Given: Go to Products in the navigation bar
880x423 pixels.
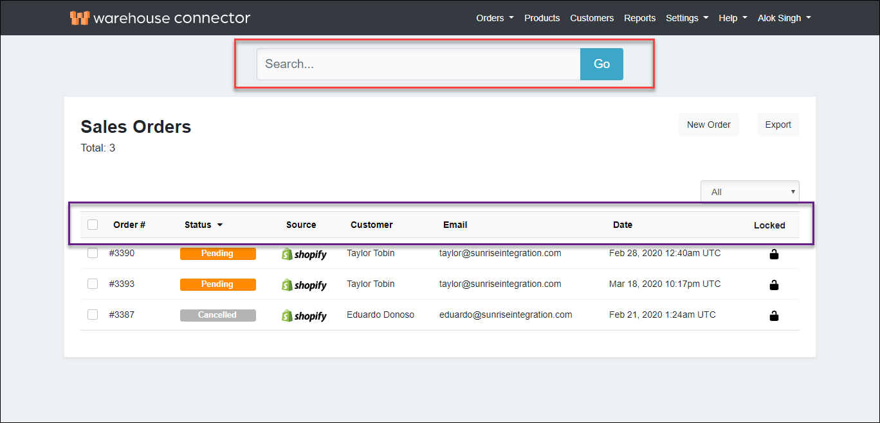Looking at the screenshot, I should point(542,18).
